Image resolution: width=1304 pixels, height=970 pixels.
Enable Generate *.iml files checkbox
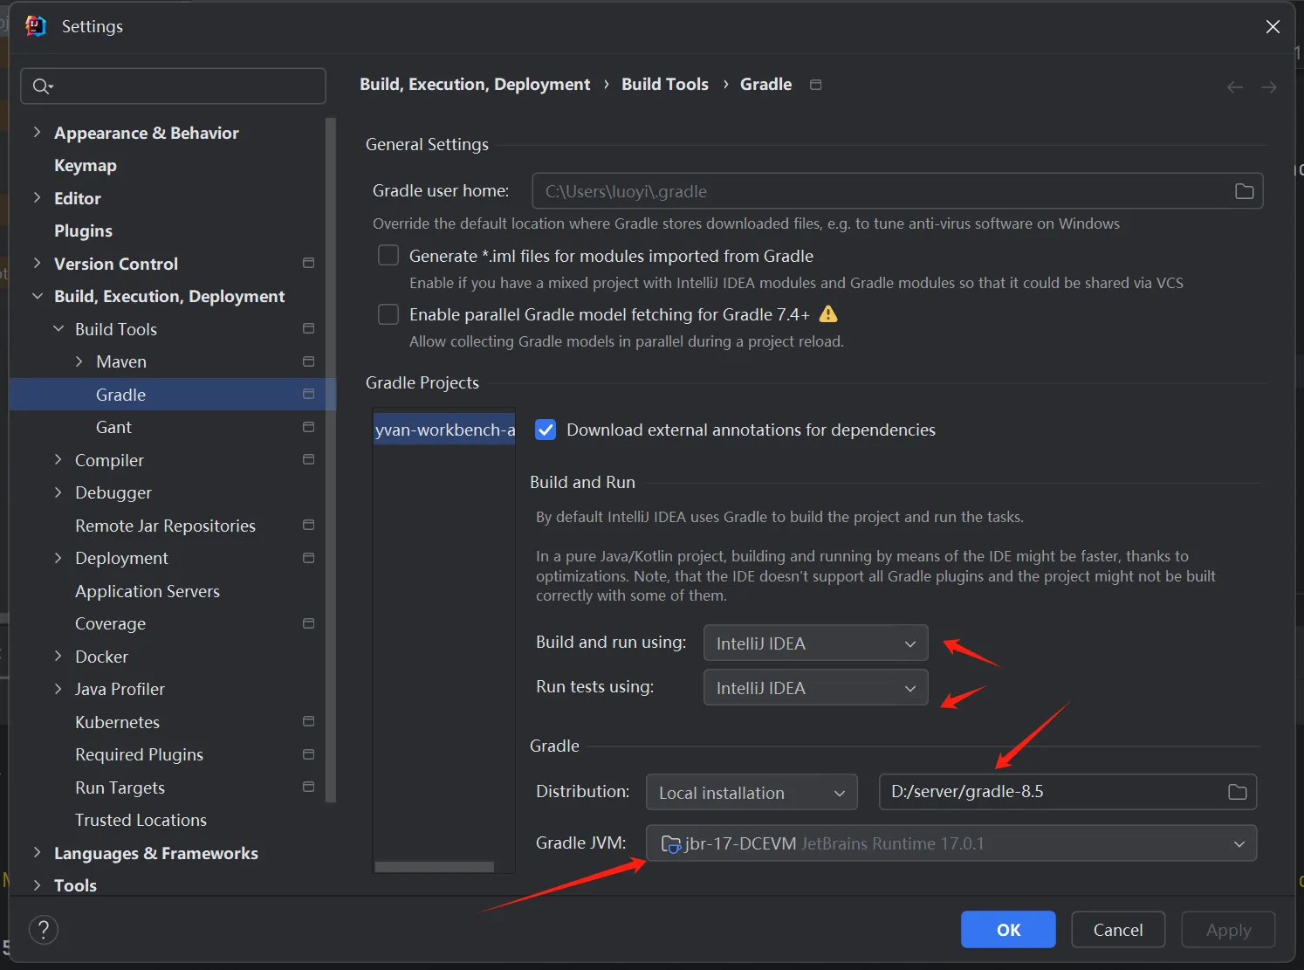tap(388, 256)
